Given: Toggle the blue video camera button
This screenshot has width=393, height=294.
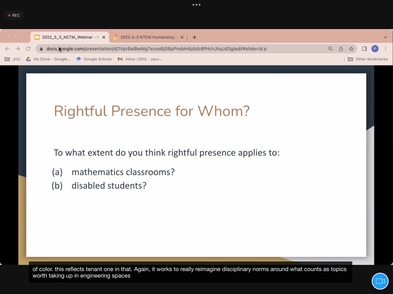Looking at the screenshot, I should 380,281.
